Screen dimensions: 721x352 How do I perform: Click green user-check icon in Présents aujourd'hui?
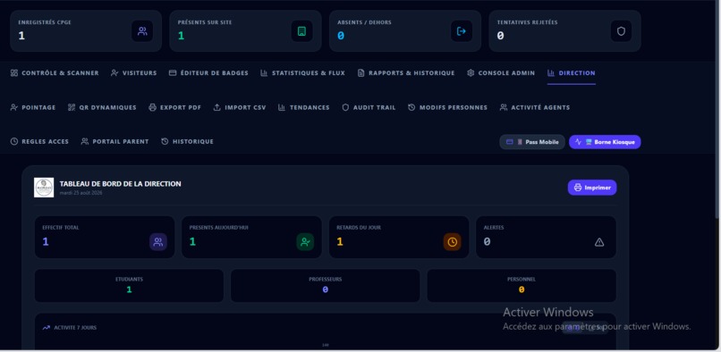tap(305, 242)
